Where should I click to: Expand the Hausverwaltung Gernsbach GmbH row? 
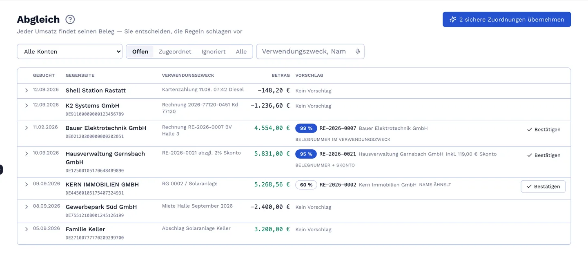(27, 153)
